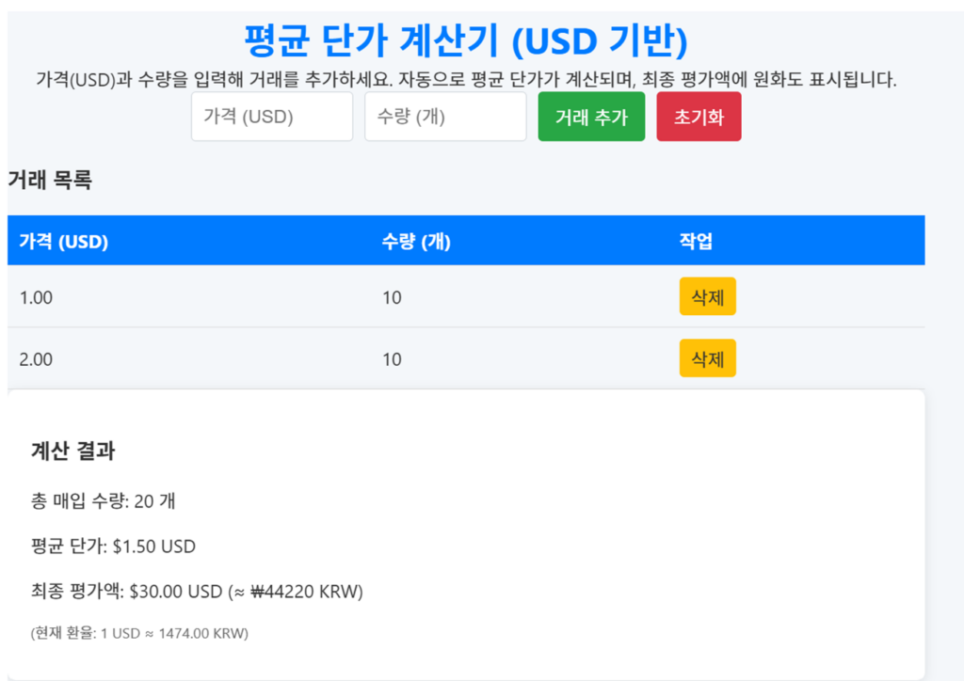The image size is (964, 681).
Task: Select the 수량 (개) input field
Action: (444, 116)
